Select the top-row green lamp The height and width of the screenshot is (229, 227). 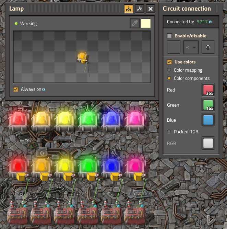point(88,121)
